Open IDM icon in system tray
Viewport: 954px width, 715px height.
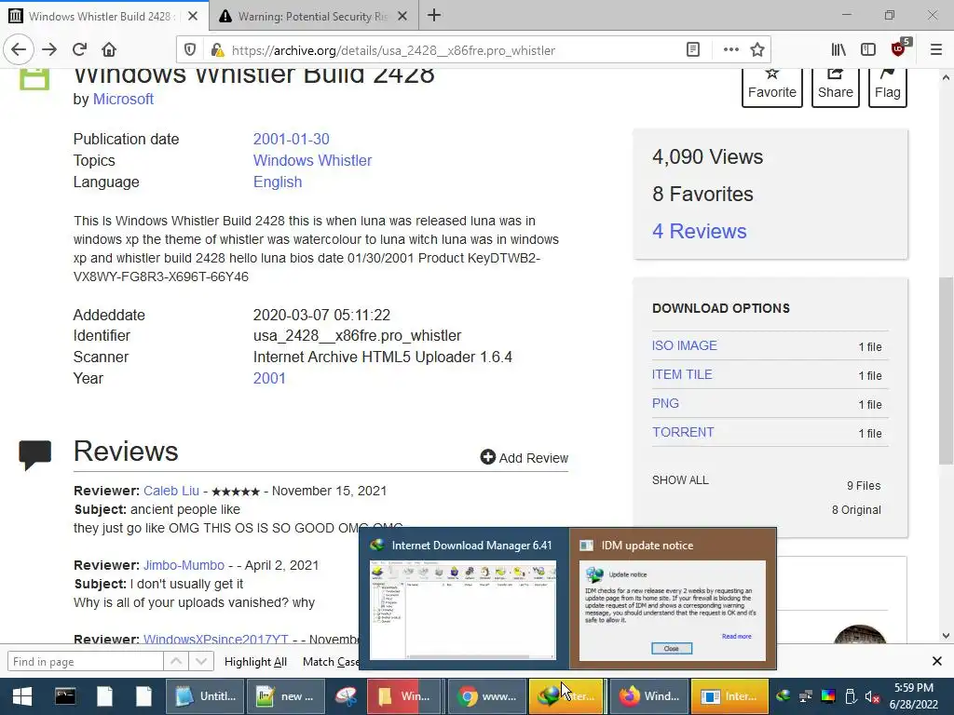784,696
